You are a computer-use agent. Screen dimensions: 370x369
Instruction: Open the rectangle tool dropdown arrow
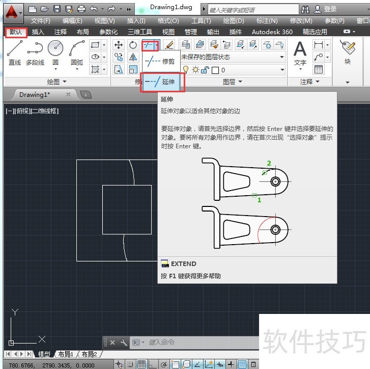[104, 45]
